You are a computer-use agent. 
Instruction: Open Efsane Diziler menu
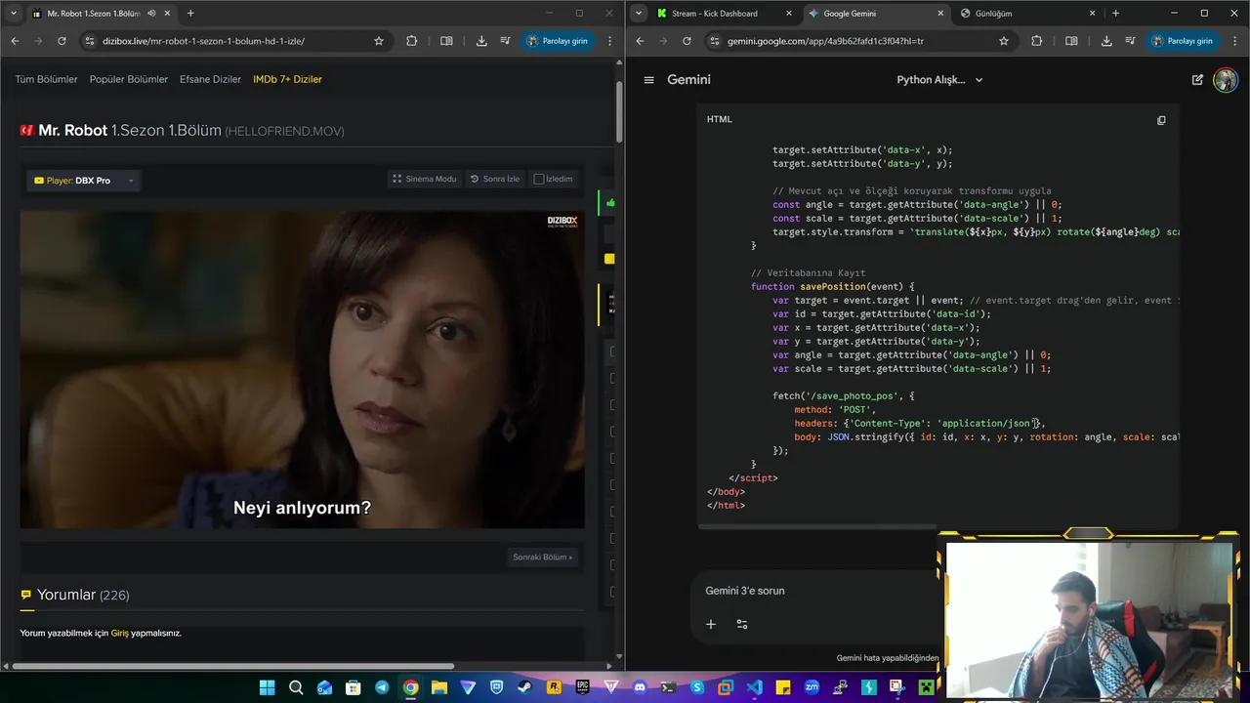[210, 79]
